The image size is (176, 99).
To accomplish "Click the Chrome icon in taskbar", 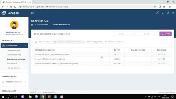I will (x=43, y=97).
